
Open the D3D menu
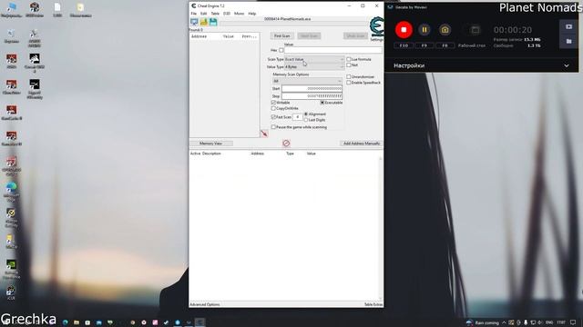tap(227, 14)
